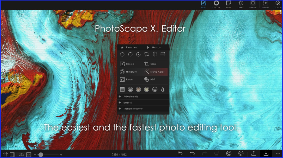The height and width of the screenshot is (158, 283).
Task: Click the Save download icon
Action: point(266,154)
